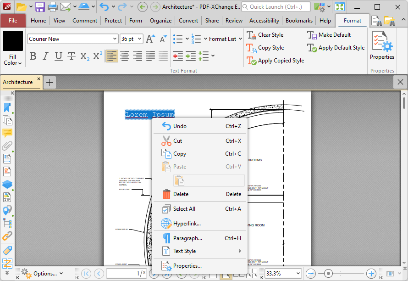The image size is (408, 281).
Task: Open the Links pane chain icon
Action: 7,236
